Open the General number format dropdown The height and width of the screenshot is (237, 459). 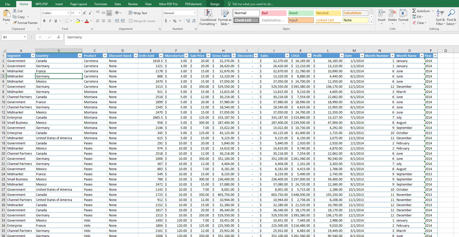pyautogui.click(x=195, y=13)
